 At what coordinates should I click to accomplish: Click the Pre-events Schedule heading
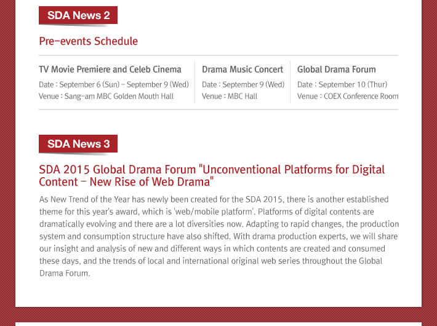(x=89, y=41)
